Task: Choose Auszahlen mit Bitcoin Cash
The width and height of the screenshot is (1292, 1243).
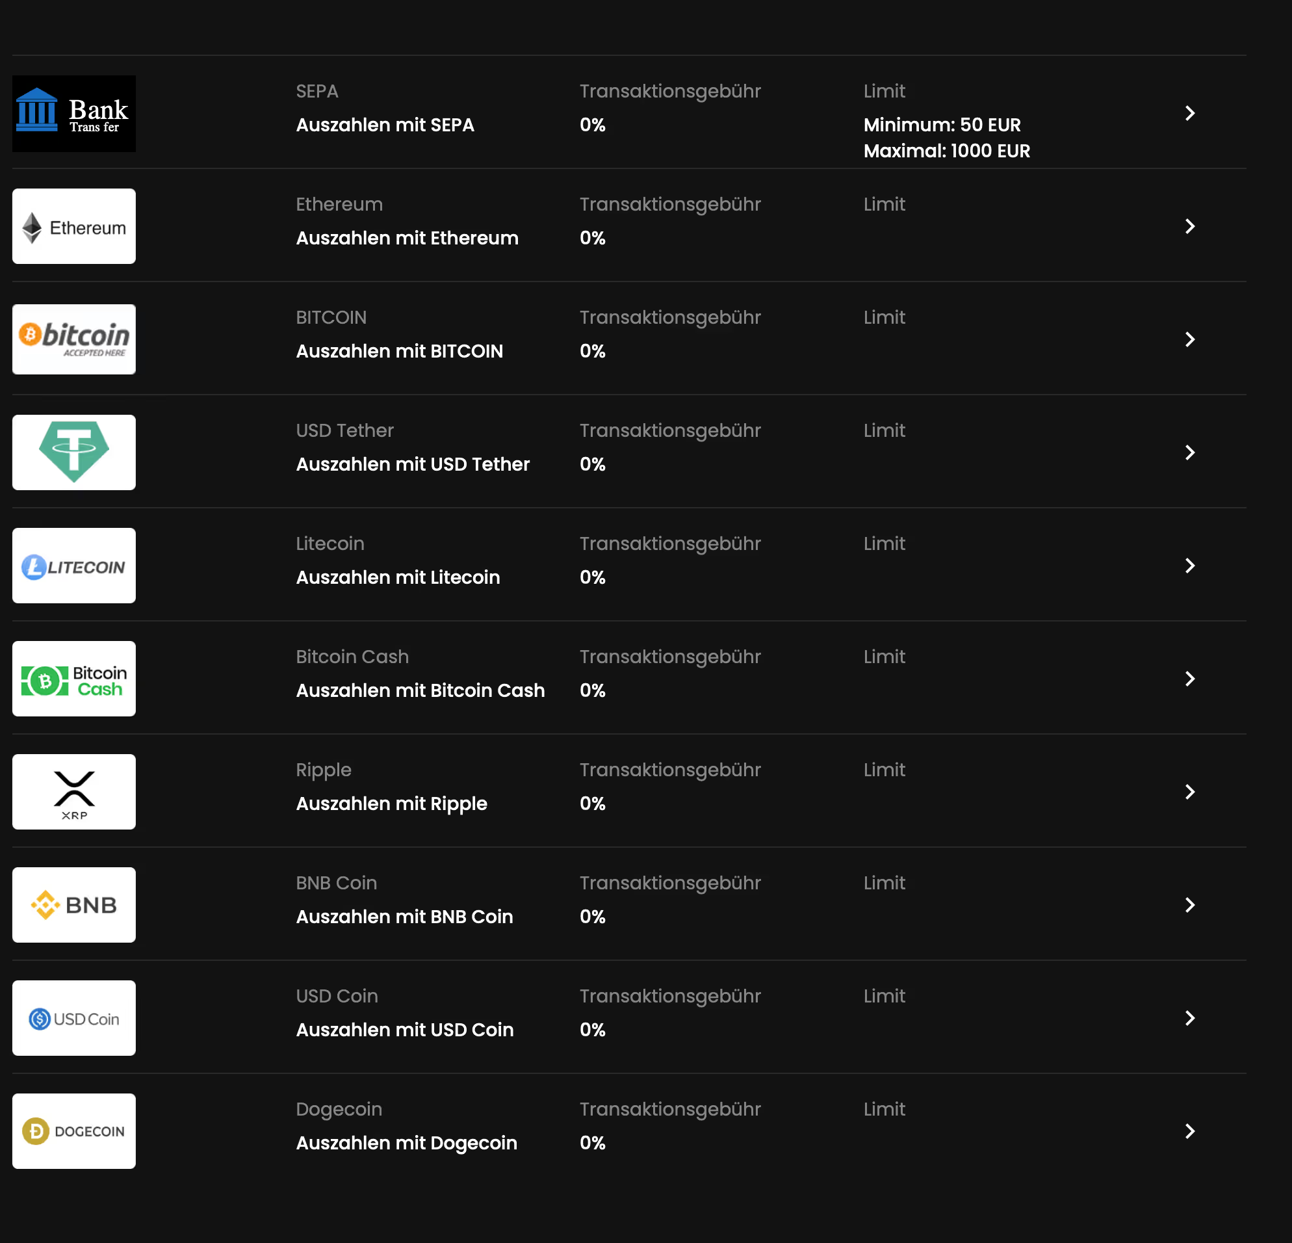Action: [420, 690]
